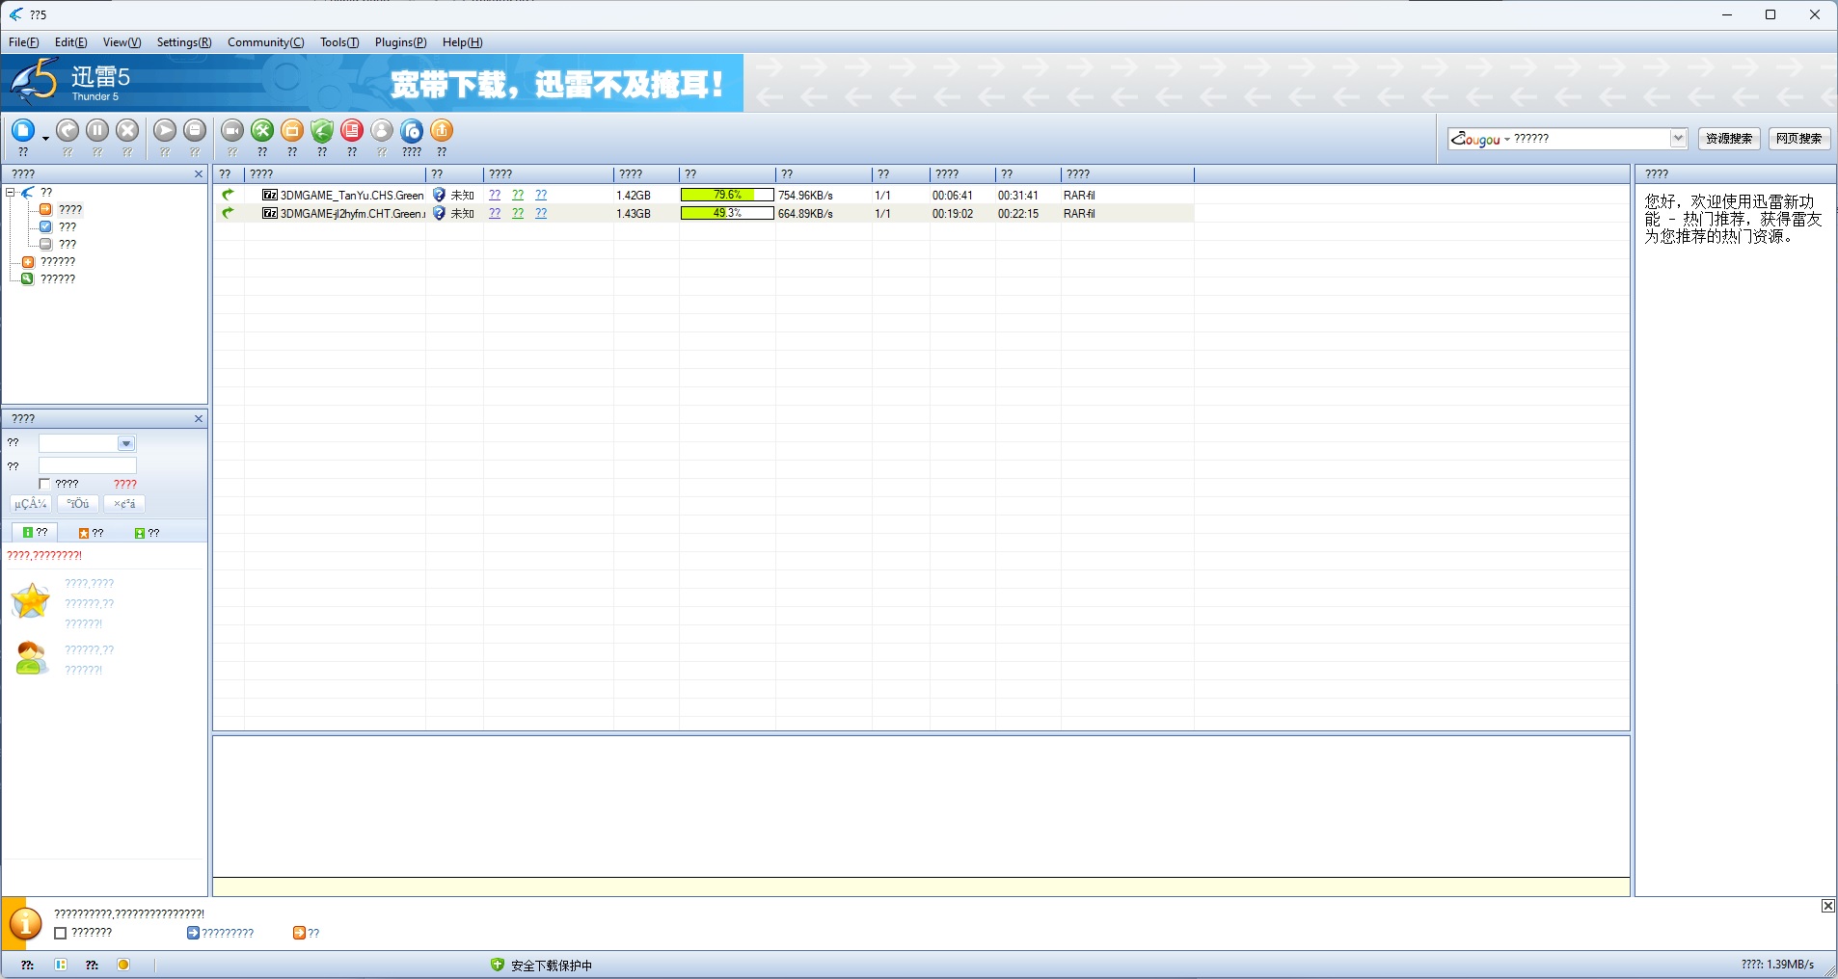Click the 资源搜索 button

(1729, 139)
